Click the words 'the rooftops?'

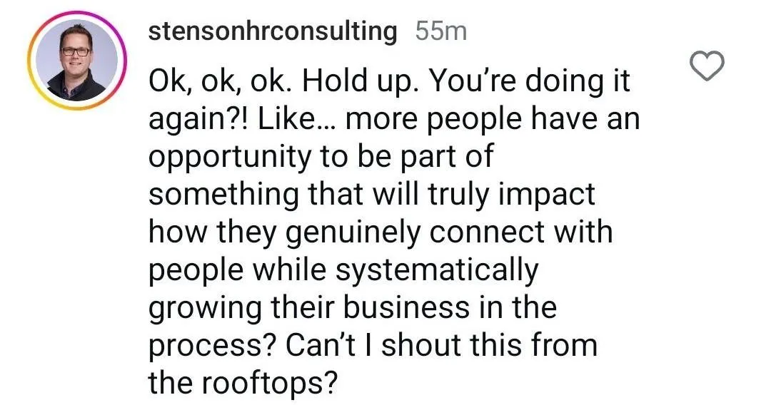click(243, 384)
